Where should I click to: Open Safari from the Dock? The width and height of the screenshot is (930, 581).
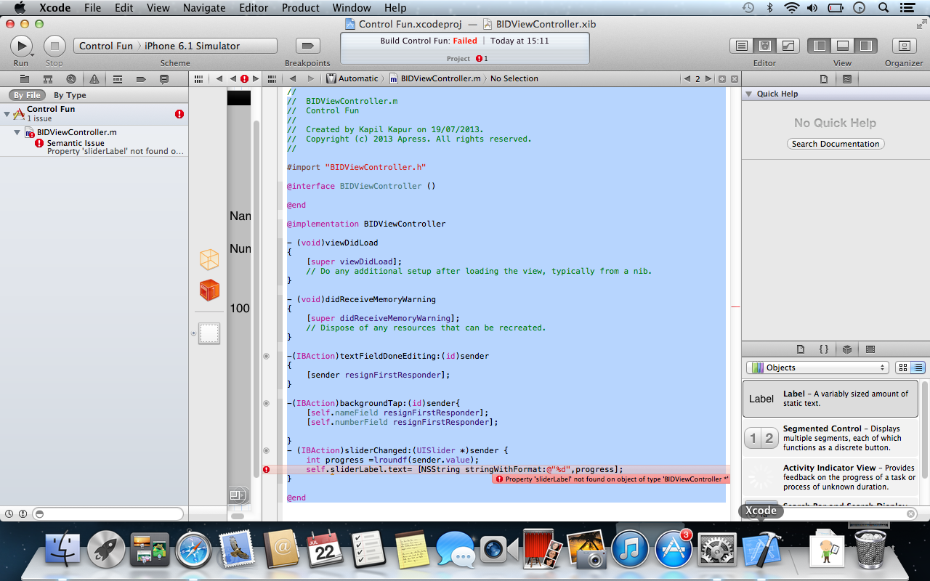(x=193, y=549)
